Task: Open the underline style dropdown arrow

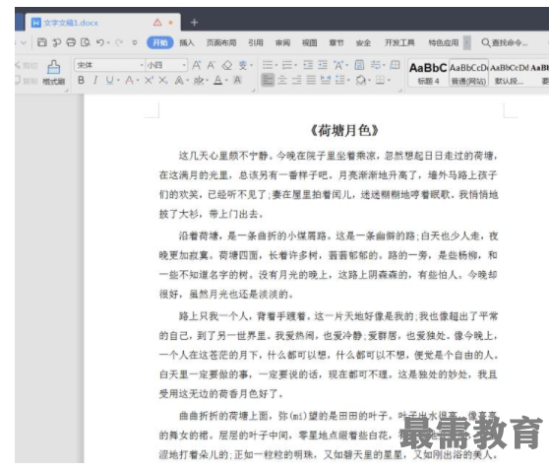Action: pos(118,81)
